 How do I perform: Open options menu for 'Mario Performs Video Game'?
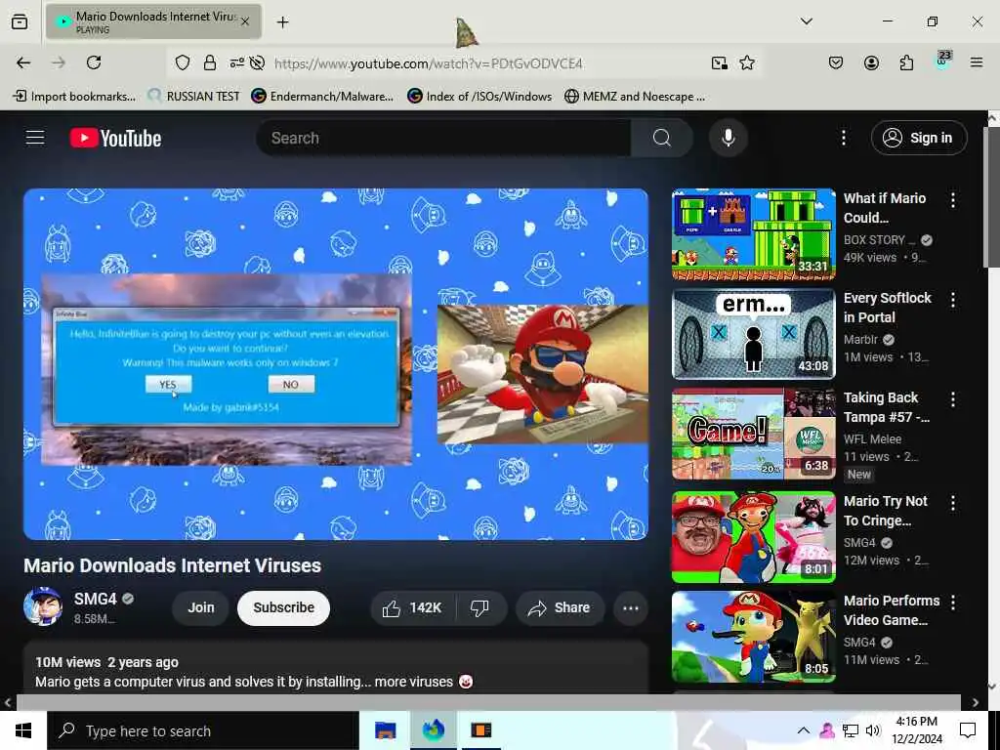pyautogui.click(x=953, y=603)
